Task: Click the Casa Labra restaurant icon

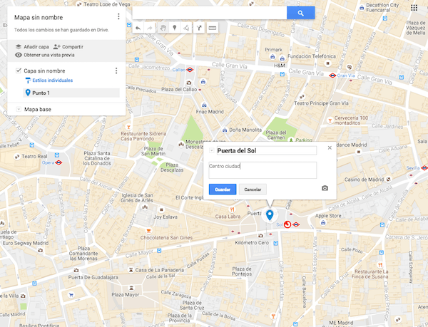Action: point(232,209)
